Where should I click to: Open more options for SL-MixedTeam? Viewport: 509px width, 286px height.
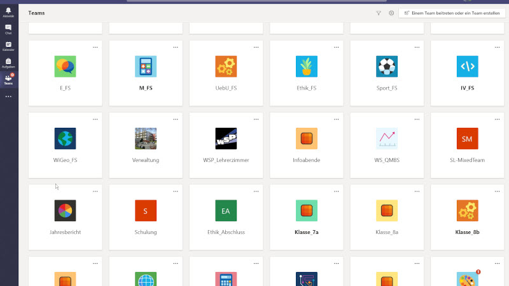[x=498, y=119]
